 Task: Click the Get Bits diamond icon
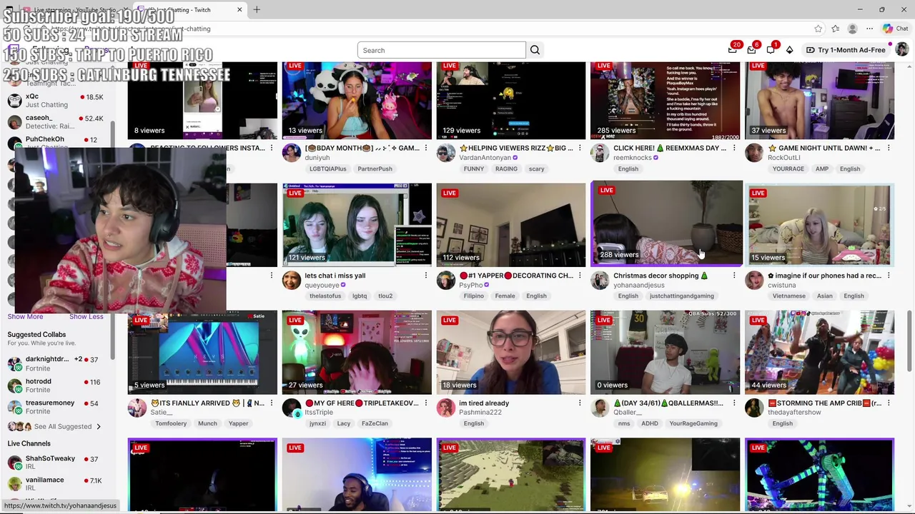[x=789, y=50]
